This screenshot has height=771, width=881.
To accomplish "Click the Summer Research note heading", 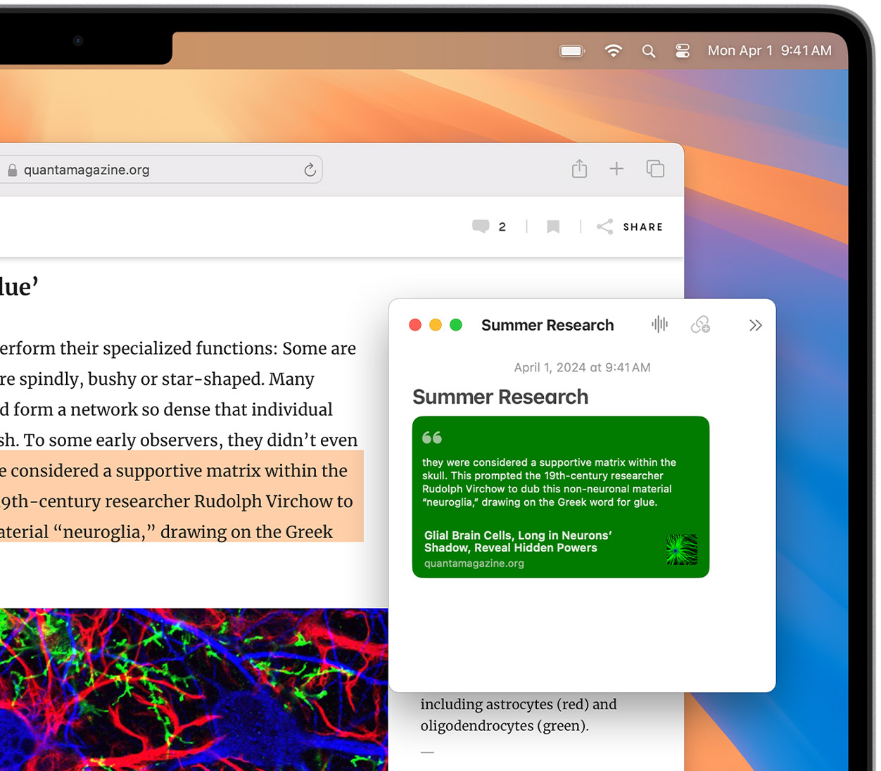I will pyautogui.click(x=500, y=397).
